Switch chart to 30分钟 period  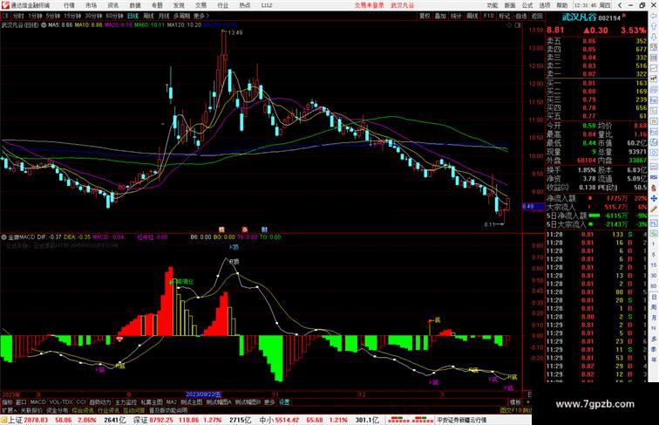coord(93,16)
